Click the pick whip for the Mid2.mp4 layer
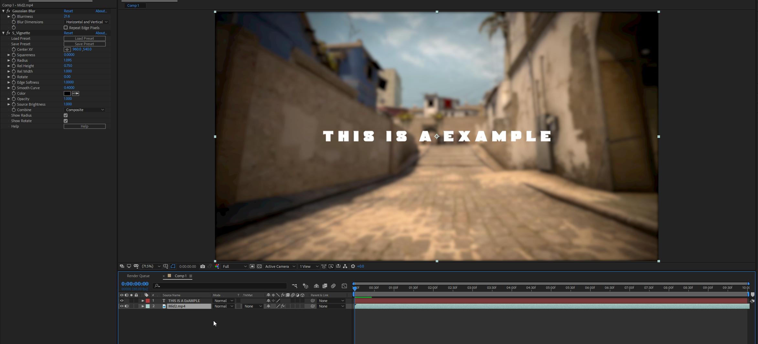Viewport: 758px width, 344px height. (313, 306)
